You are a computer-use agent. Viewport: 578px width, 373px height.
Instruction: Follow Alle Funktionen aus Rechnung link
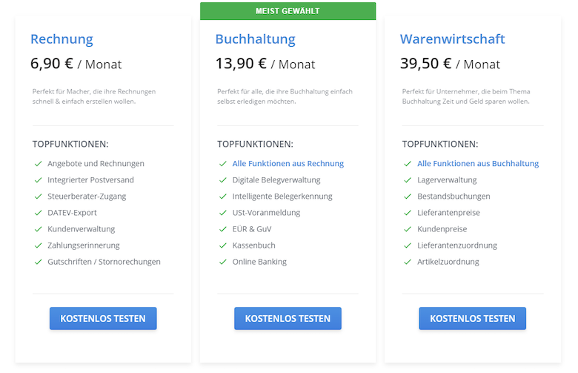click(288, 163)
